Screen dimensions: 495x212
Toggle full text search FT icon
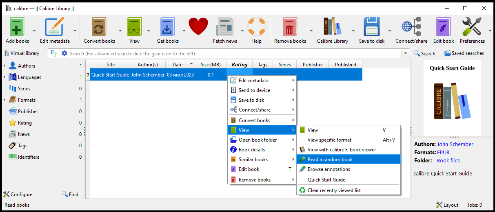54,53
